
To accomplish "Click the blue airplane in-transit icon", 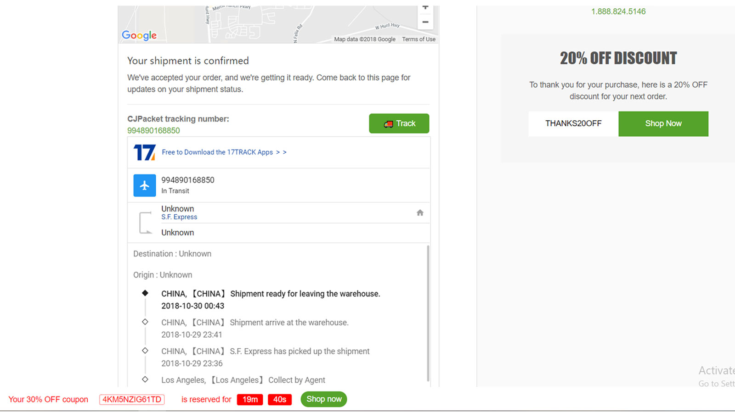I will coord(145,185).
